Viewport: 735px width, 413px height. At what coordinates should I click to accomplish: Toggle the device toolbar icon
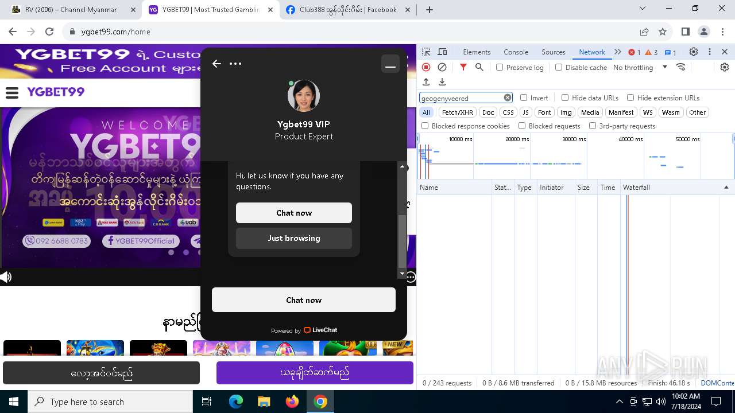coord(442,52)
